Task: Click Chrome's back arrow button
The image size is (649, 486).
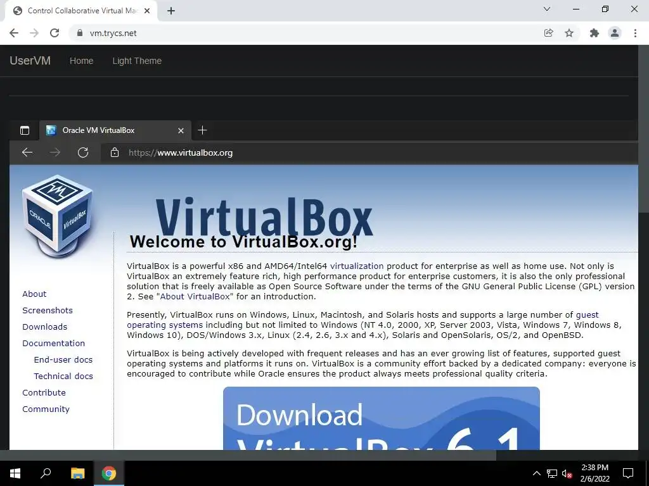Action: (x=14, y=33)
